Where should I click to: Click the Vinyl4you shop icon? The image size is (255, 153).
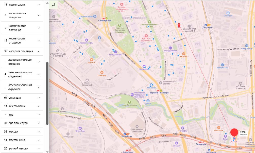[x=228, y=13]
